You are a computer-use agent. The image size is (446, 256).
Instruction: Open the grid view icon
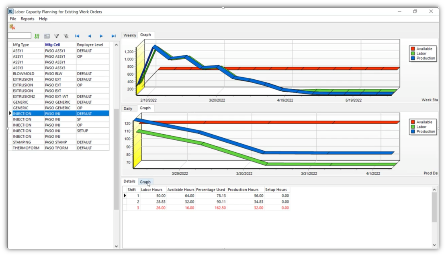[x=47, y=36]
